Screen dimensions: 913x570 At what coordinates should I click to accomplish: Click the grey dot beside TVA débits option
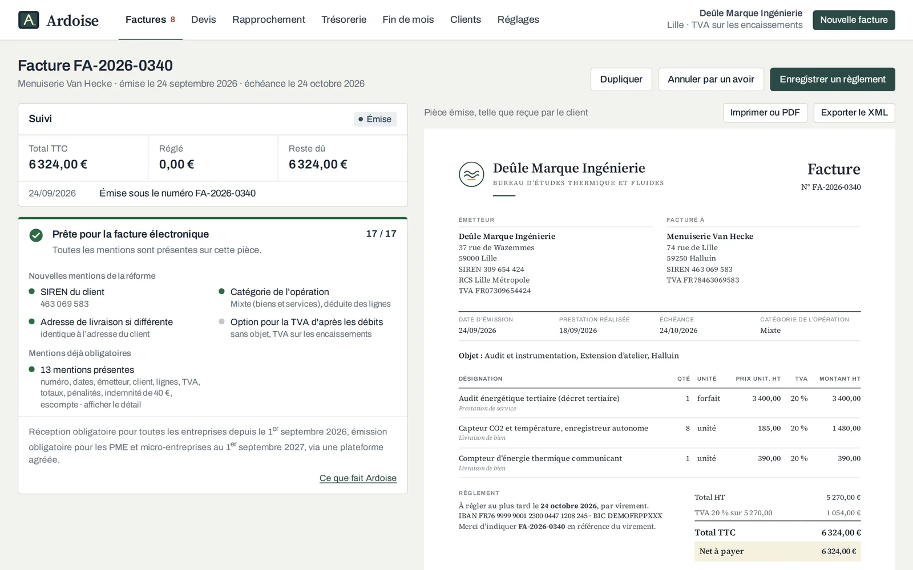click(221, 321)
